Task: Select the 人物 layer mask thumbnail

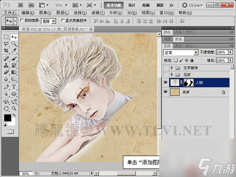Action: (x=189, y=83)
